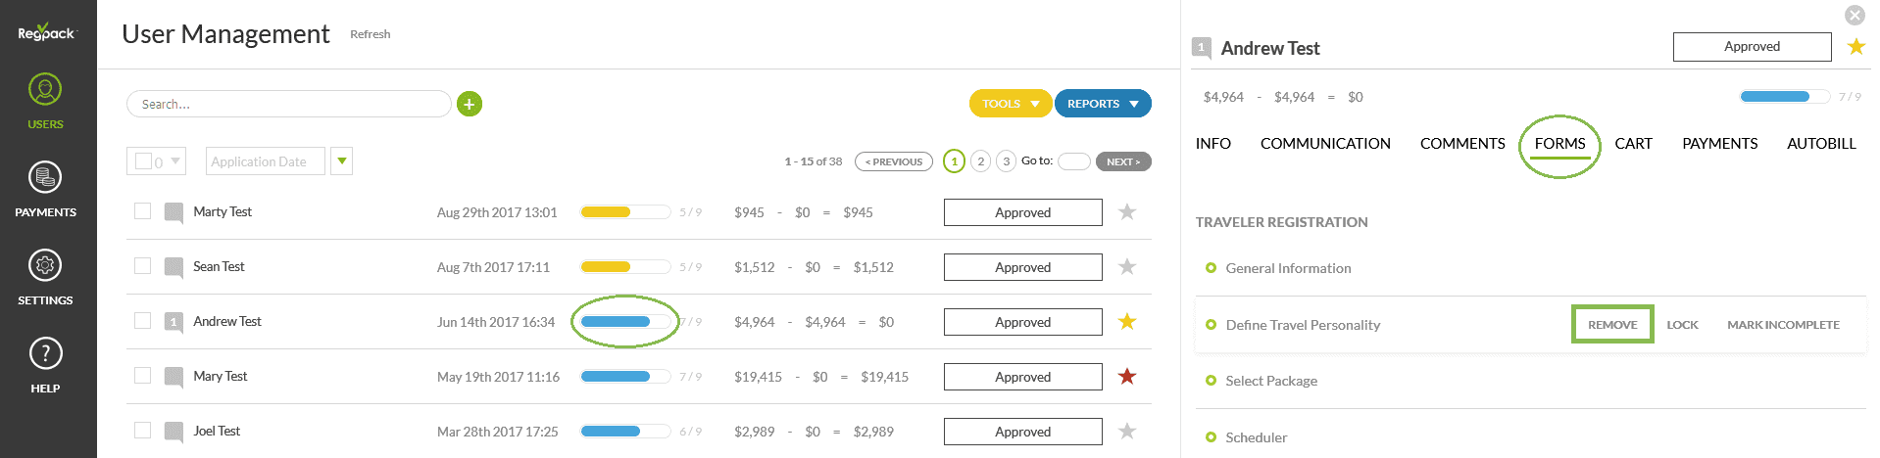Open the Application Date sort dropdown arrow

(x=341, y=161)
